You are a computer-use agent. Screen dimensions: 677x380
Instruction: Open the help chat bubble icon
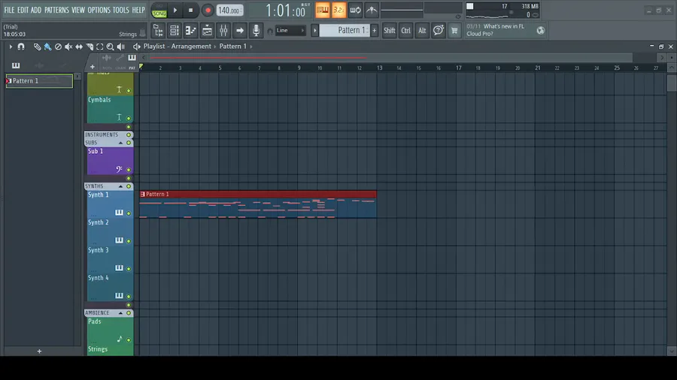pyautogui.click(x=439, y=30)
